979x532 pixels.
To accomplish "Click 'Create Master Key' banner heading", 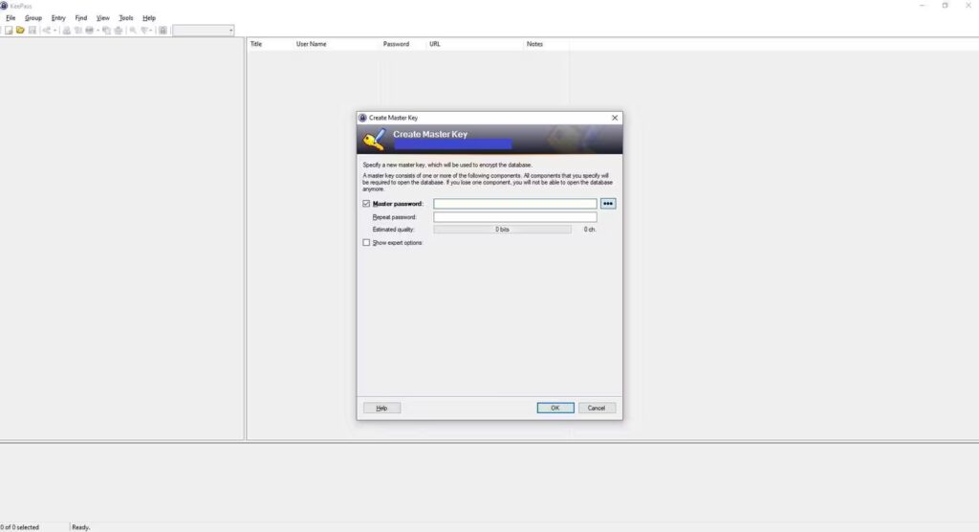I will [x=430, y=134].
